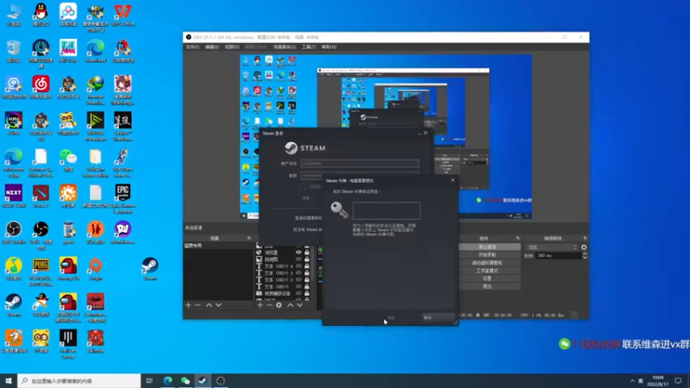Select 猛男专用 scene in Scenes list
The width and height of the screenshot is (690, 388).
218,246
